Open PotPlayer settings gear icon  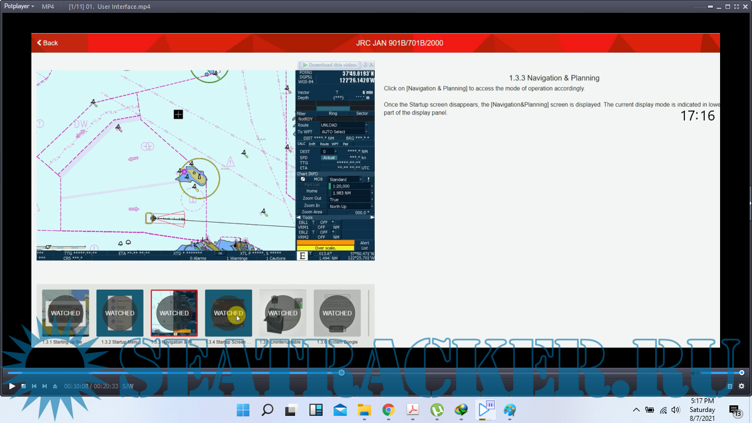[x=742, y=387]
